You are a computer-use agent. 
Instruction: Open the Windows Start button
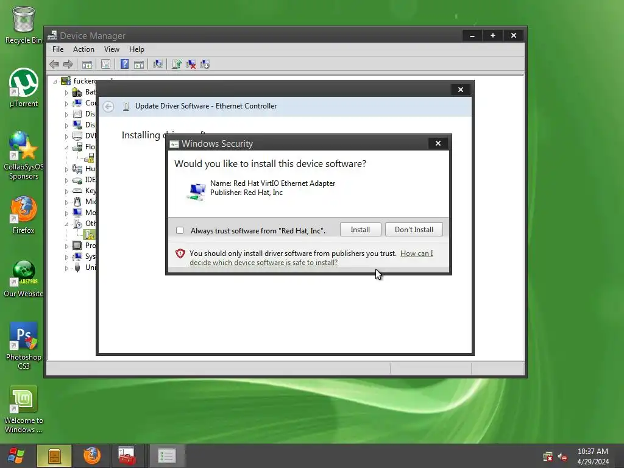coord(16,456)
